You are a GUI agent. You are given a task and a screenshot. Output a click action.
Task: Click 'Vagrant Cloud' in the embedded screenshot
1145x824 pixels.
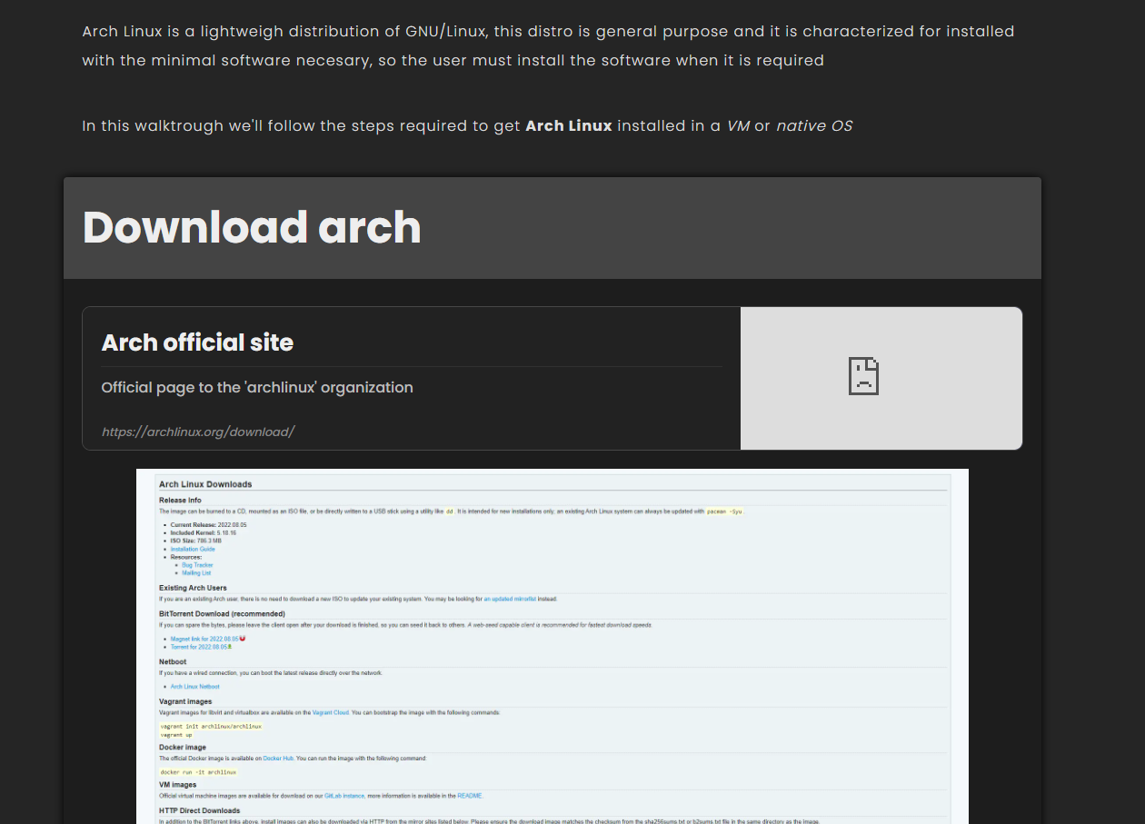(331, 712)
